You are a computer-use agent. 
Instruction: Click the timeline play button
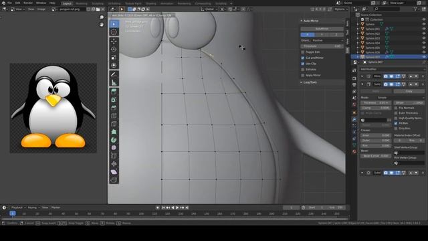click(177, 208)
